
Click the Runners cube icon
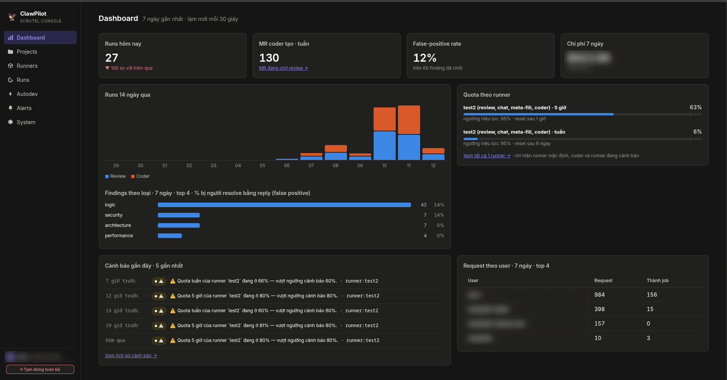coord(10,66)
